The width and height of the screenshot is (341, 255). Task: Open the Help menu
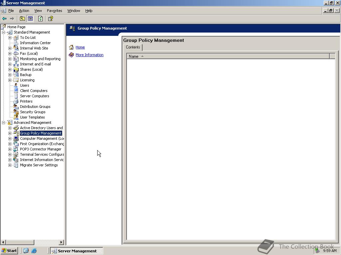89,11
